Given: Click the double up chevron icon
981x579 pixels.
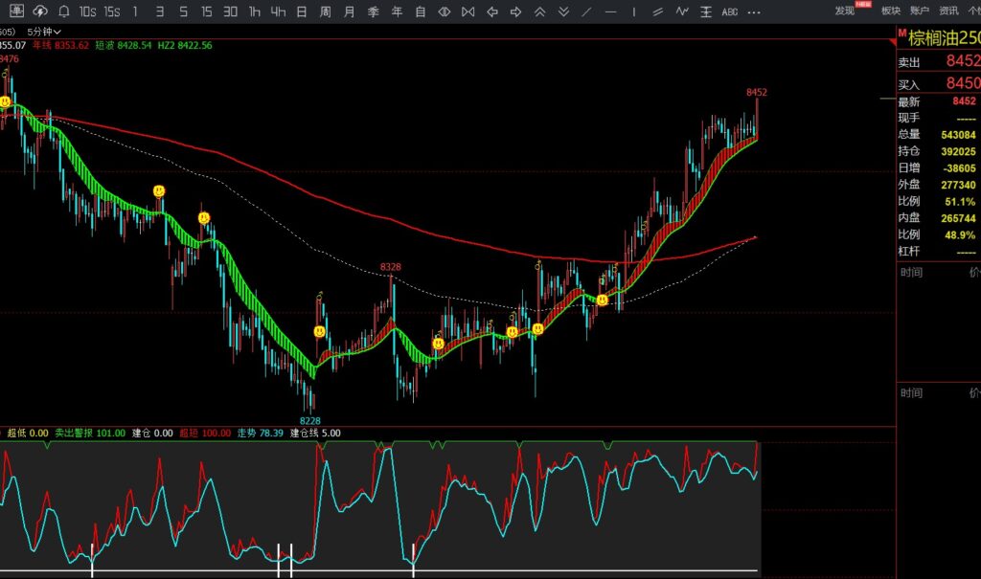Looking at the screenshot, I should coord(540,11).
